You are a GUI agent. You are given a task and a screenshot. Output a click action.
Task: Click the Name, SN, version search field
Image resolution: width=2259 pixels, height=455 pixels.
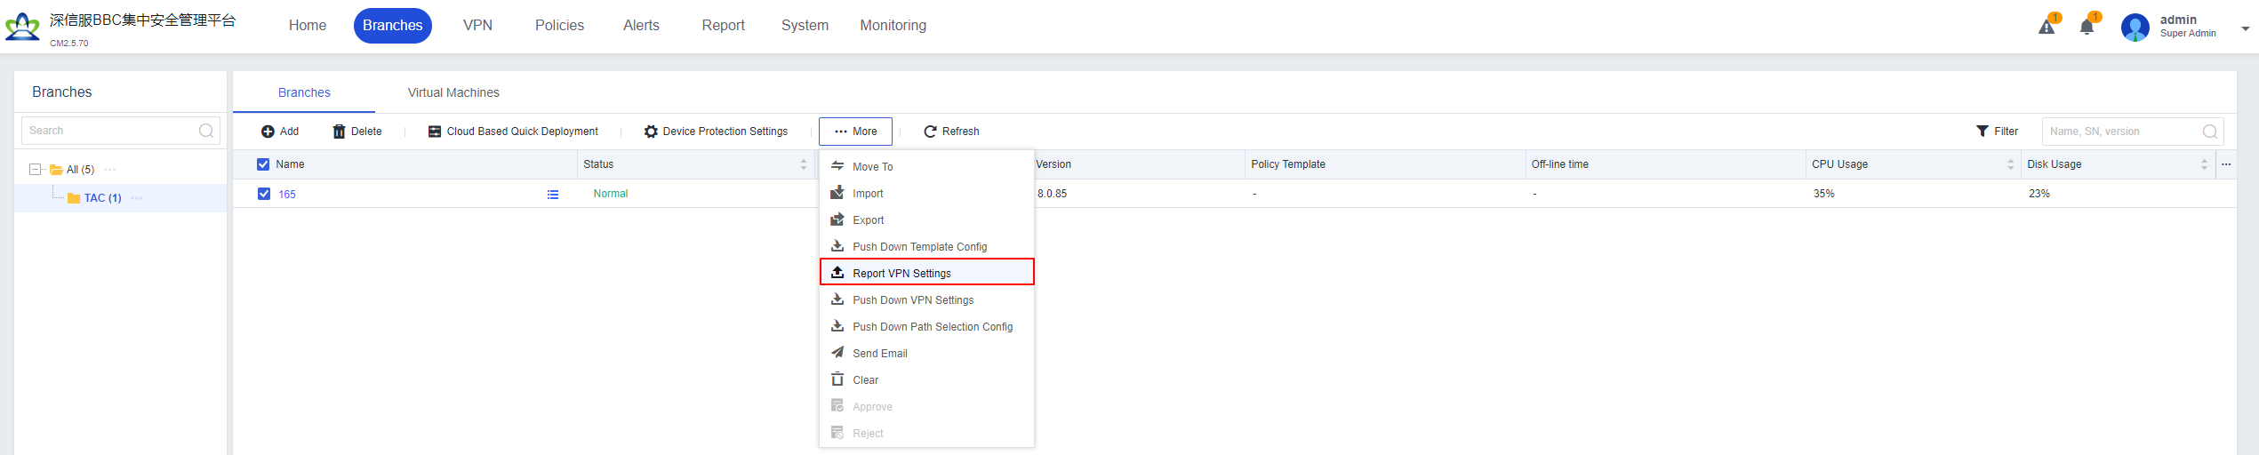2120,132
